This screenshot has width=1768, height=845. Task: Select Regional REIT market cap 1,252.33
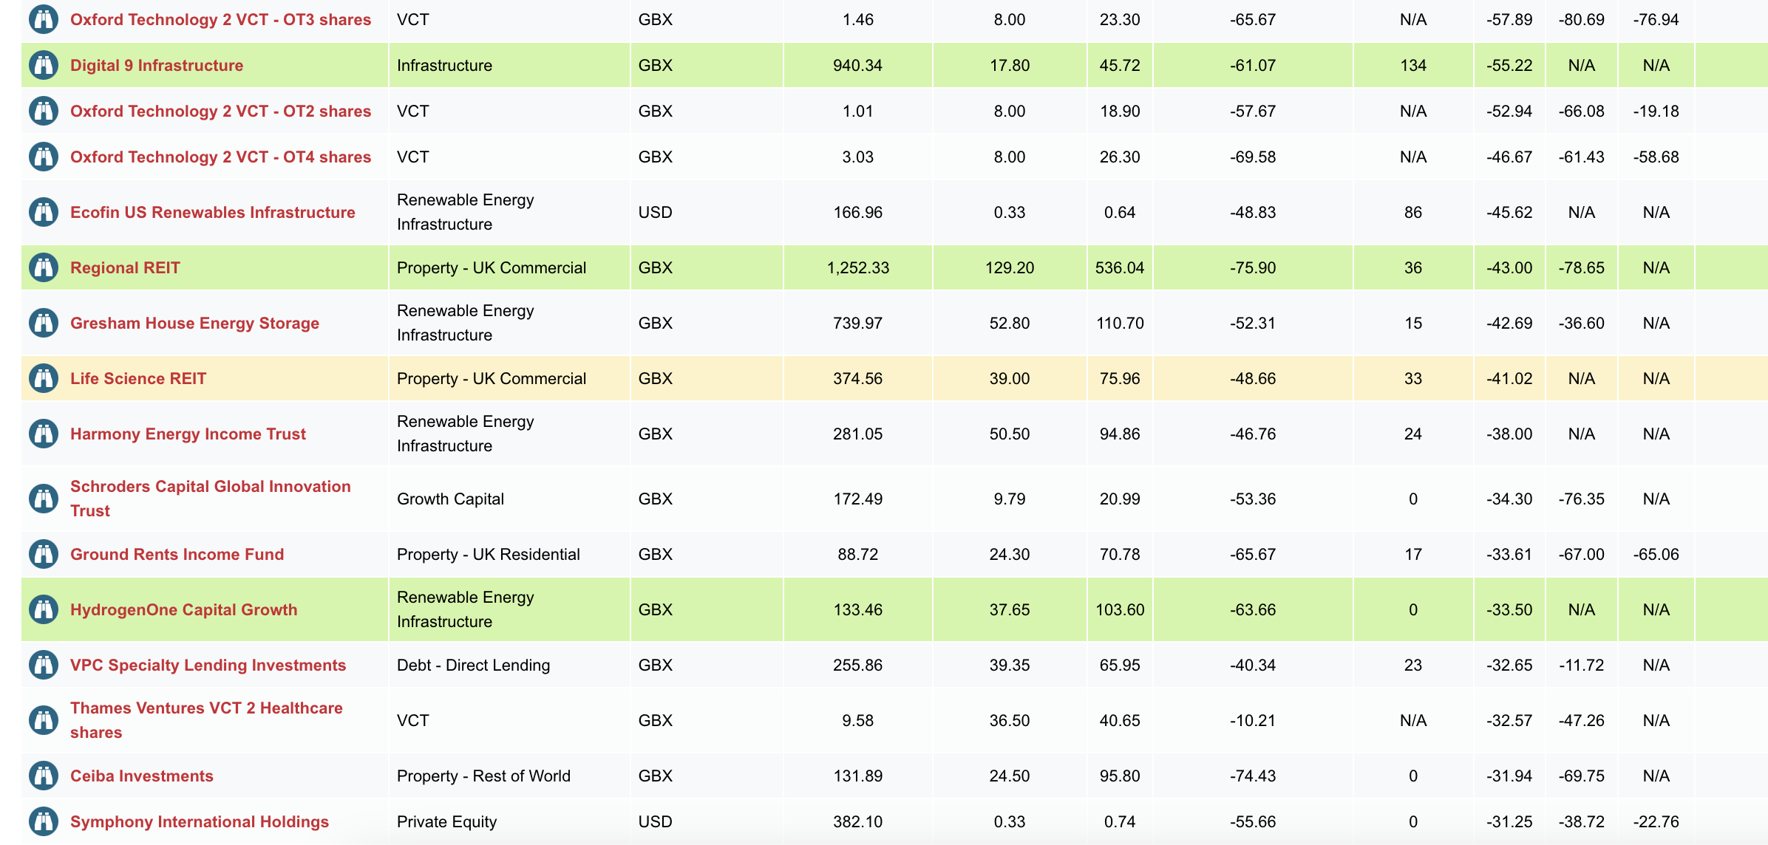pos(858,267)
